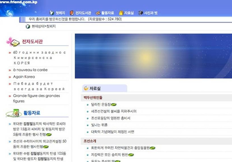The height and width of the screenshot is (162, 232).
Task: Click the 첫페지 home icon in navigation
Action: point(52,13)
